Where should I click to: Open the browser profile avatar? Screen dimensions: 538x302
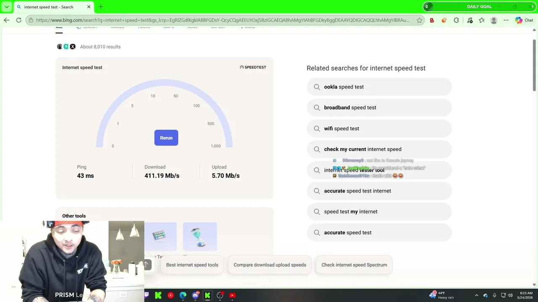point(494,20)
